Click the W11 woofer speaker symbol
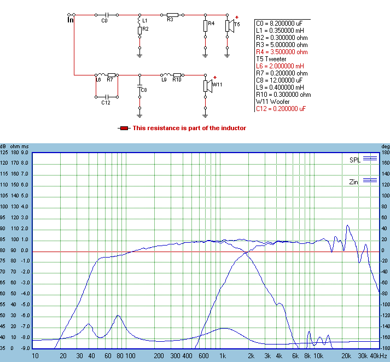390x362 pixels. point(208,85)
